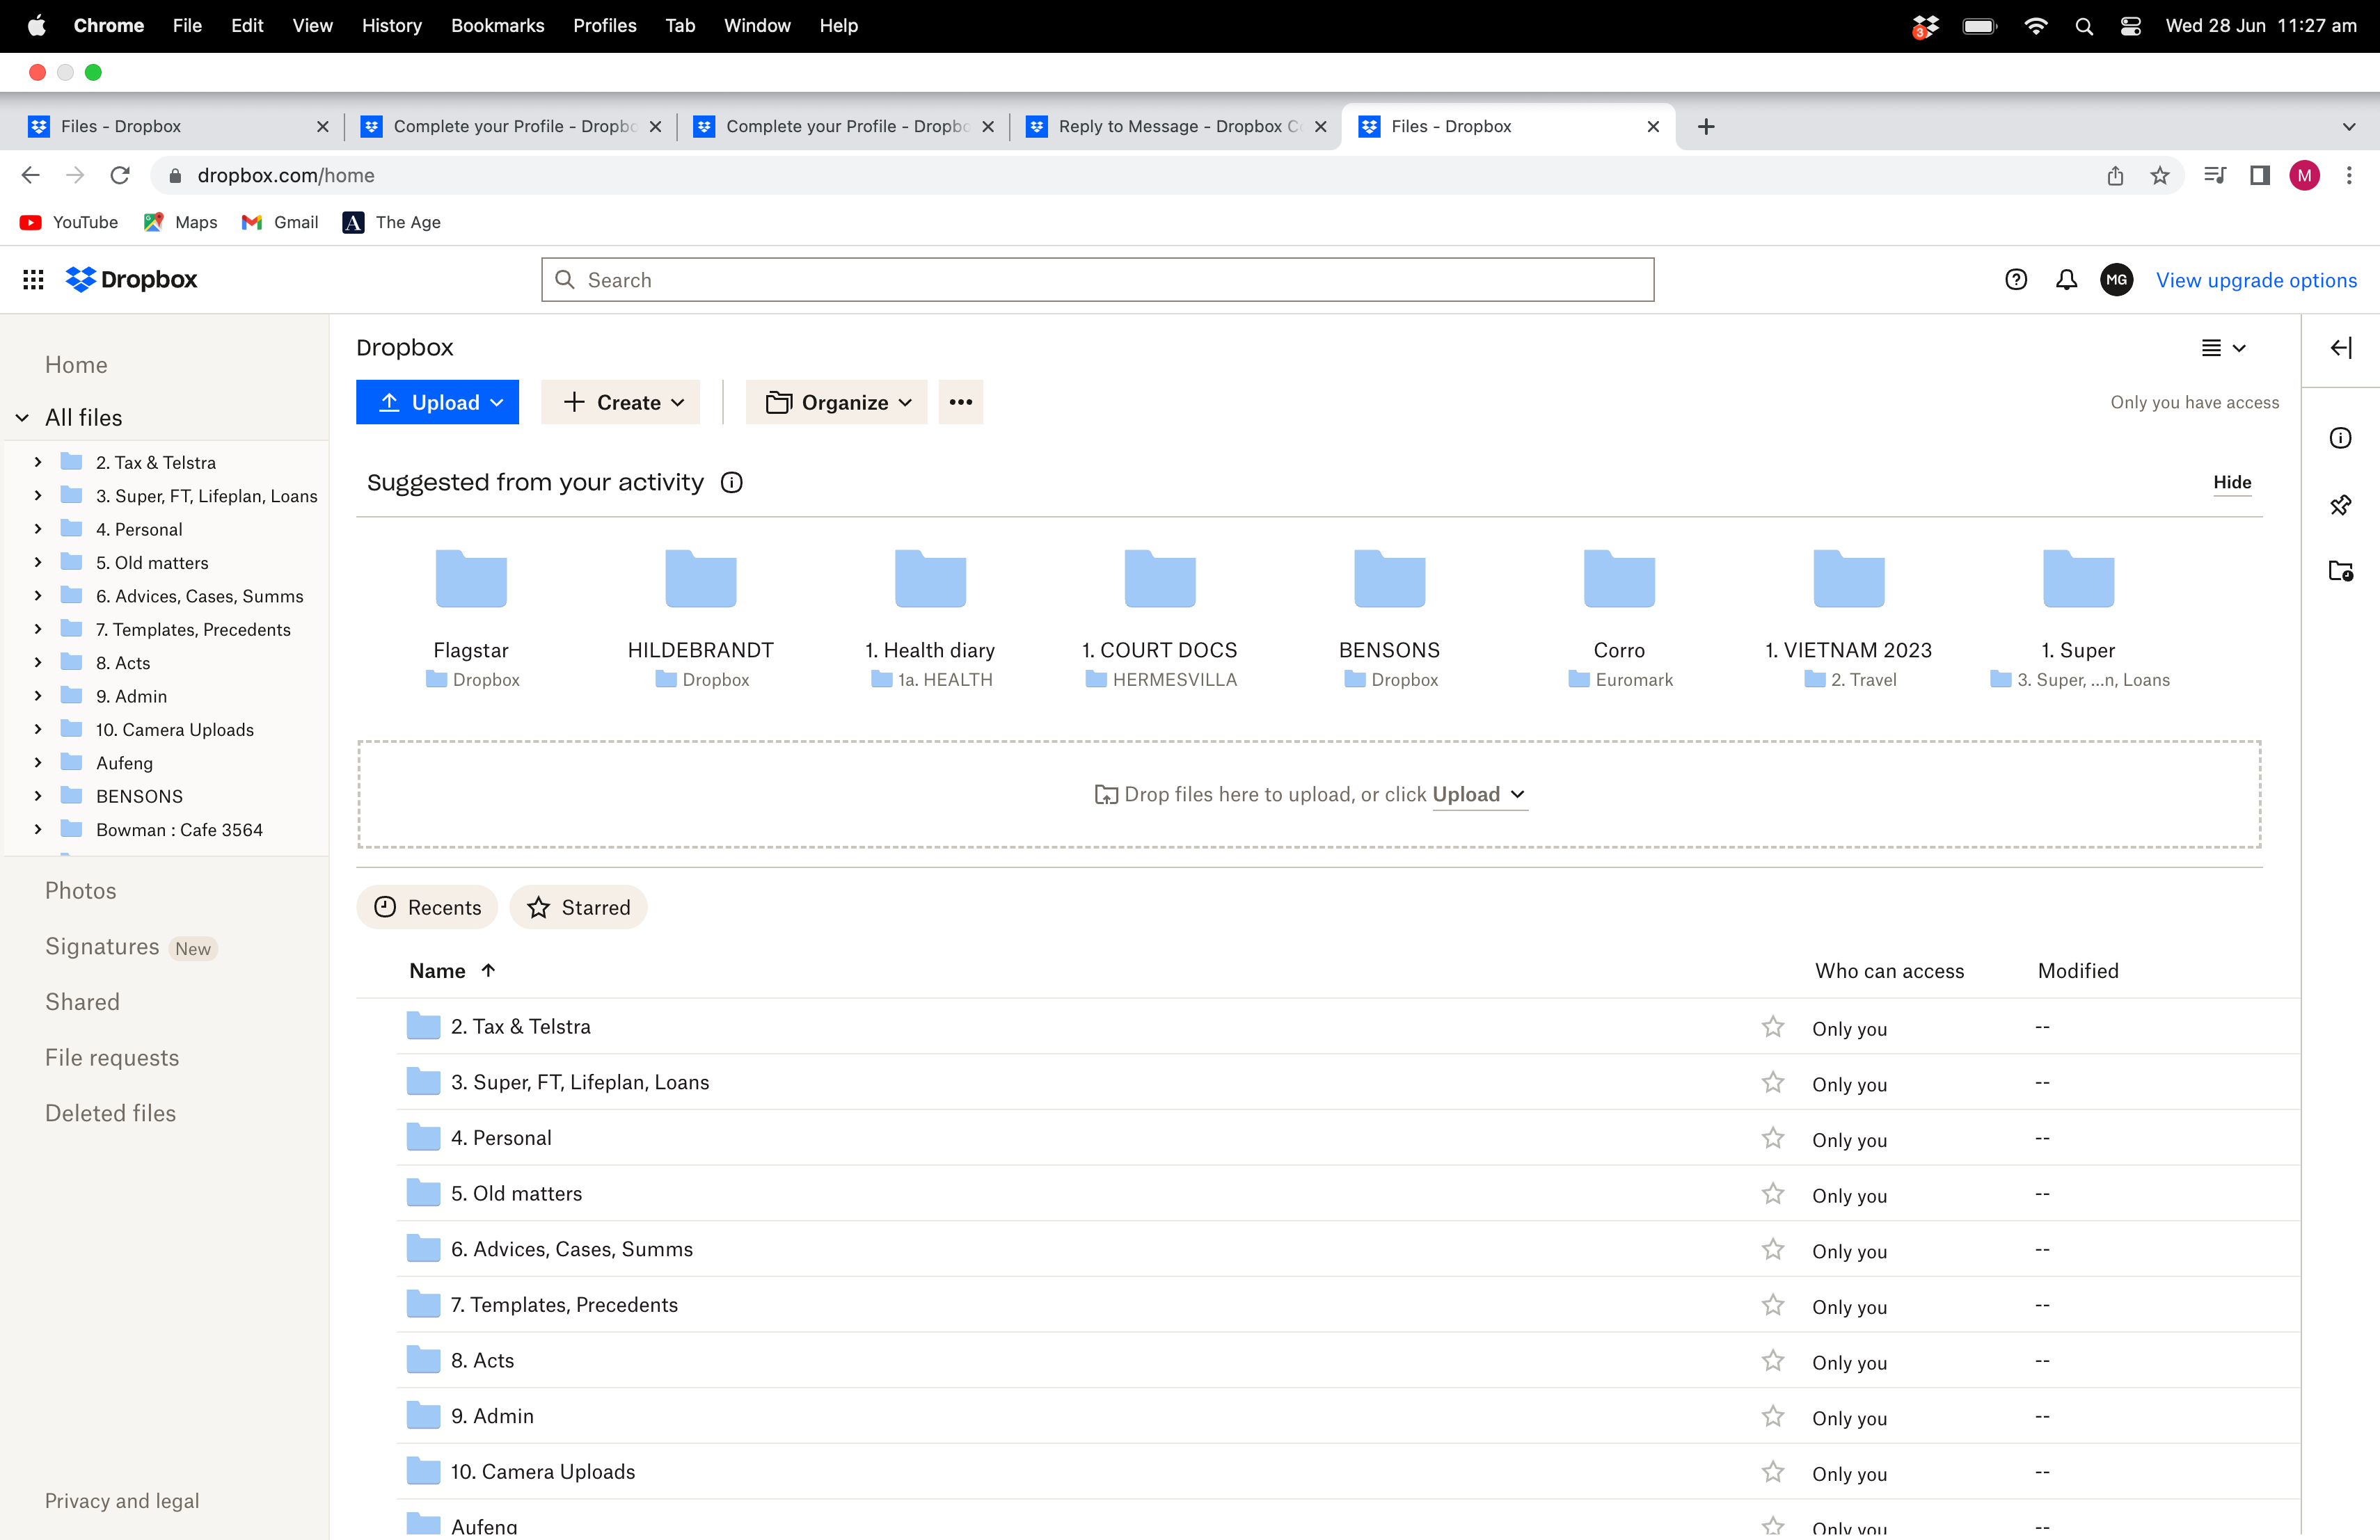Open the Organize dropdown
Screen dimensions: 2380x1540
coord(836,402)
